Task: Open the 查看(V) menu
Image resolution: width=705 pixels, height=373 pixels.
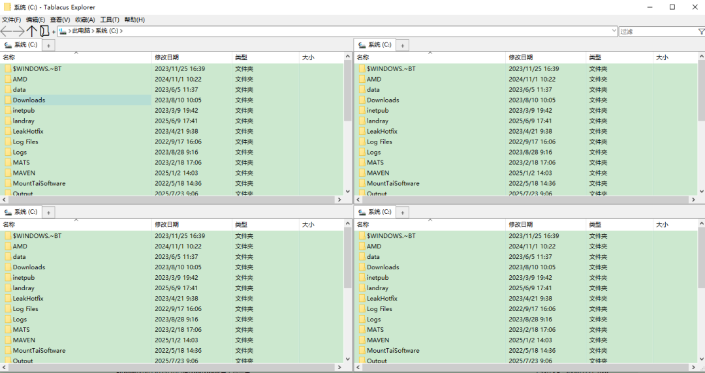Action: click(60, 20)
